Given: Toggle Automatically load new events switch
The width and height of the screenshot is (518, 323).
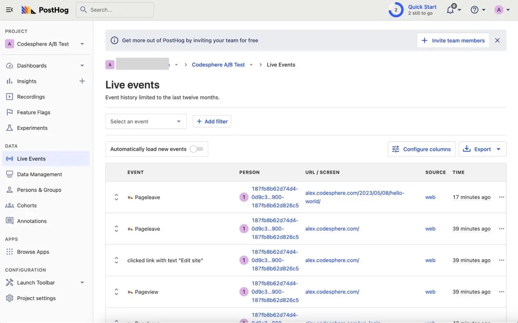Looking at the screenshot, I should [196, 149].
